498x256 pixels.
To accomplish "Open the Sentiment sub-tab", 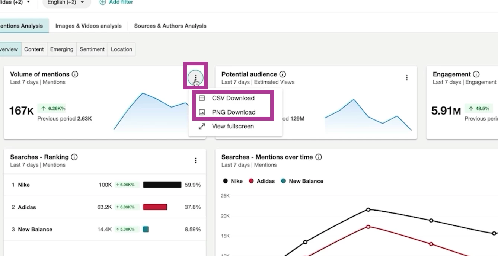I will [x=92, y=49].
